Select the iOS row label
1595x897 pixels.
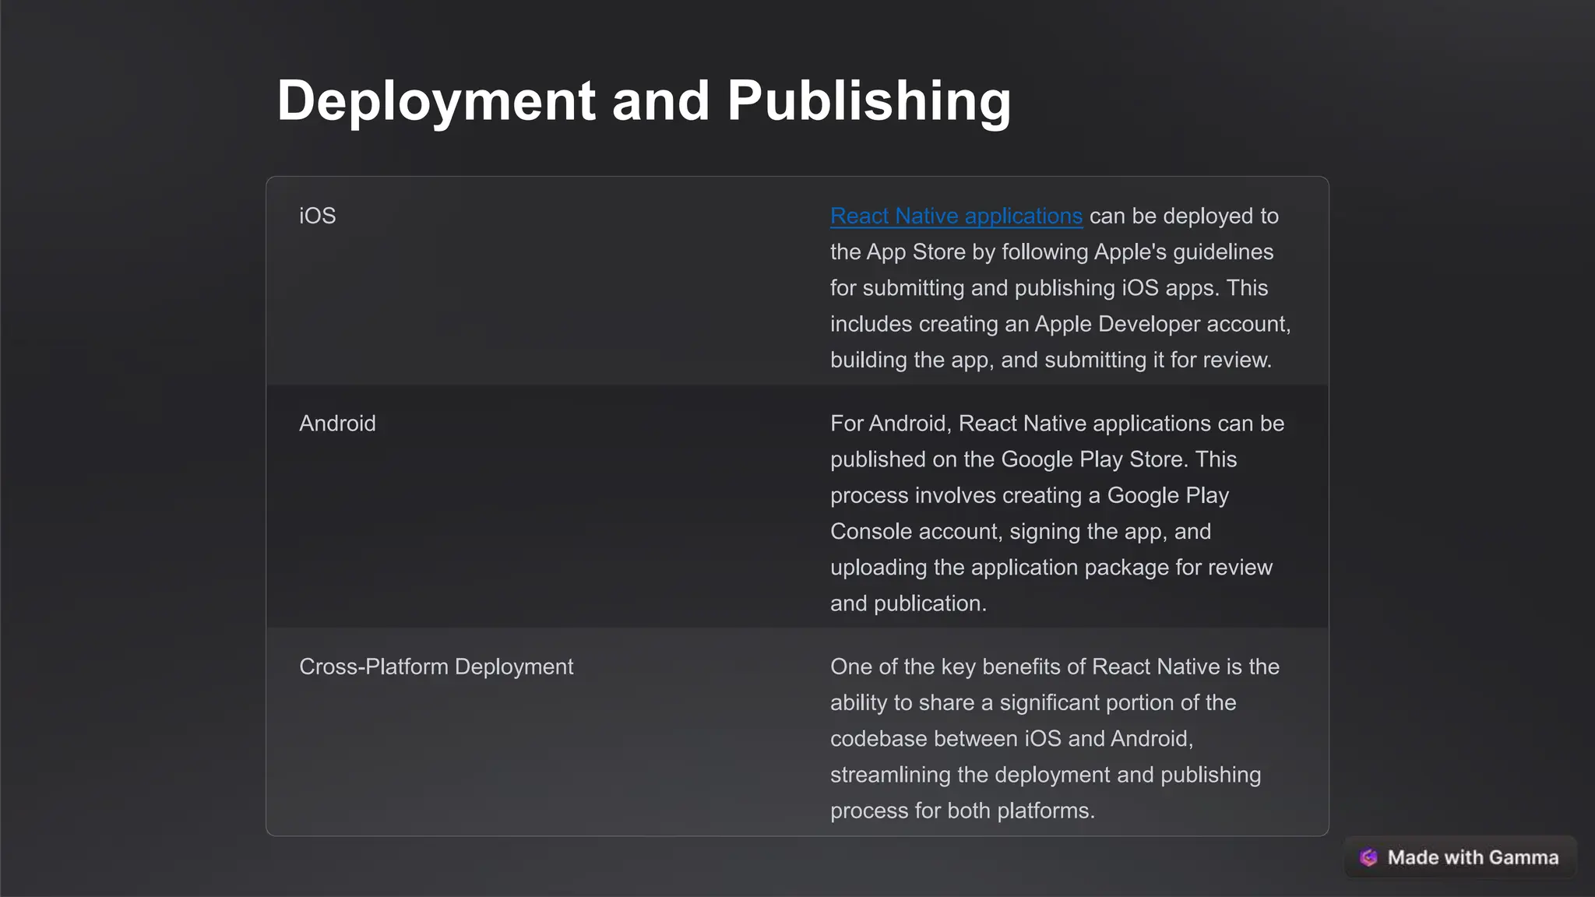coord(318,216)
